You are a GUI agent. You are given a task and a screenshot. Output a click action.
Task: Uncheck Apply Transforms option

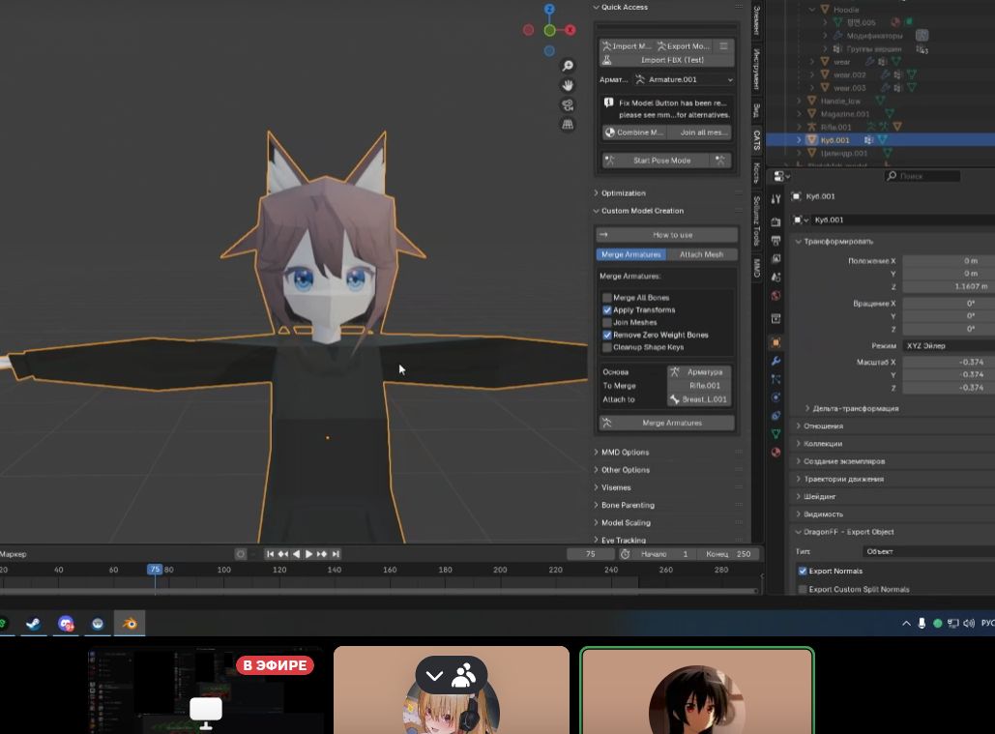point(607,310)
